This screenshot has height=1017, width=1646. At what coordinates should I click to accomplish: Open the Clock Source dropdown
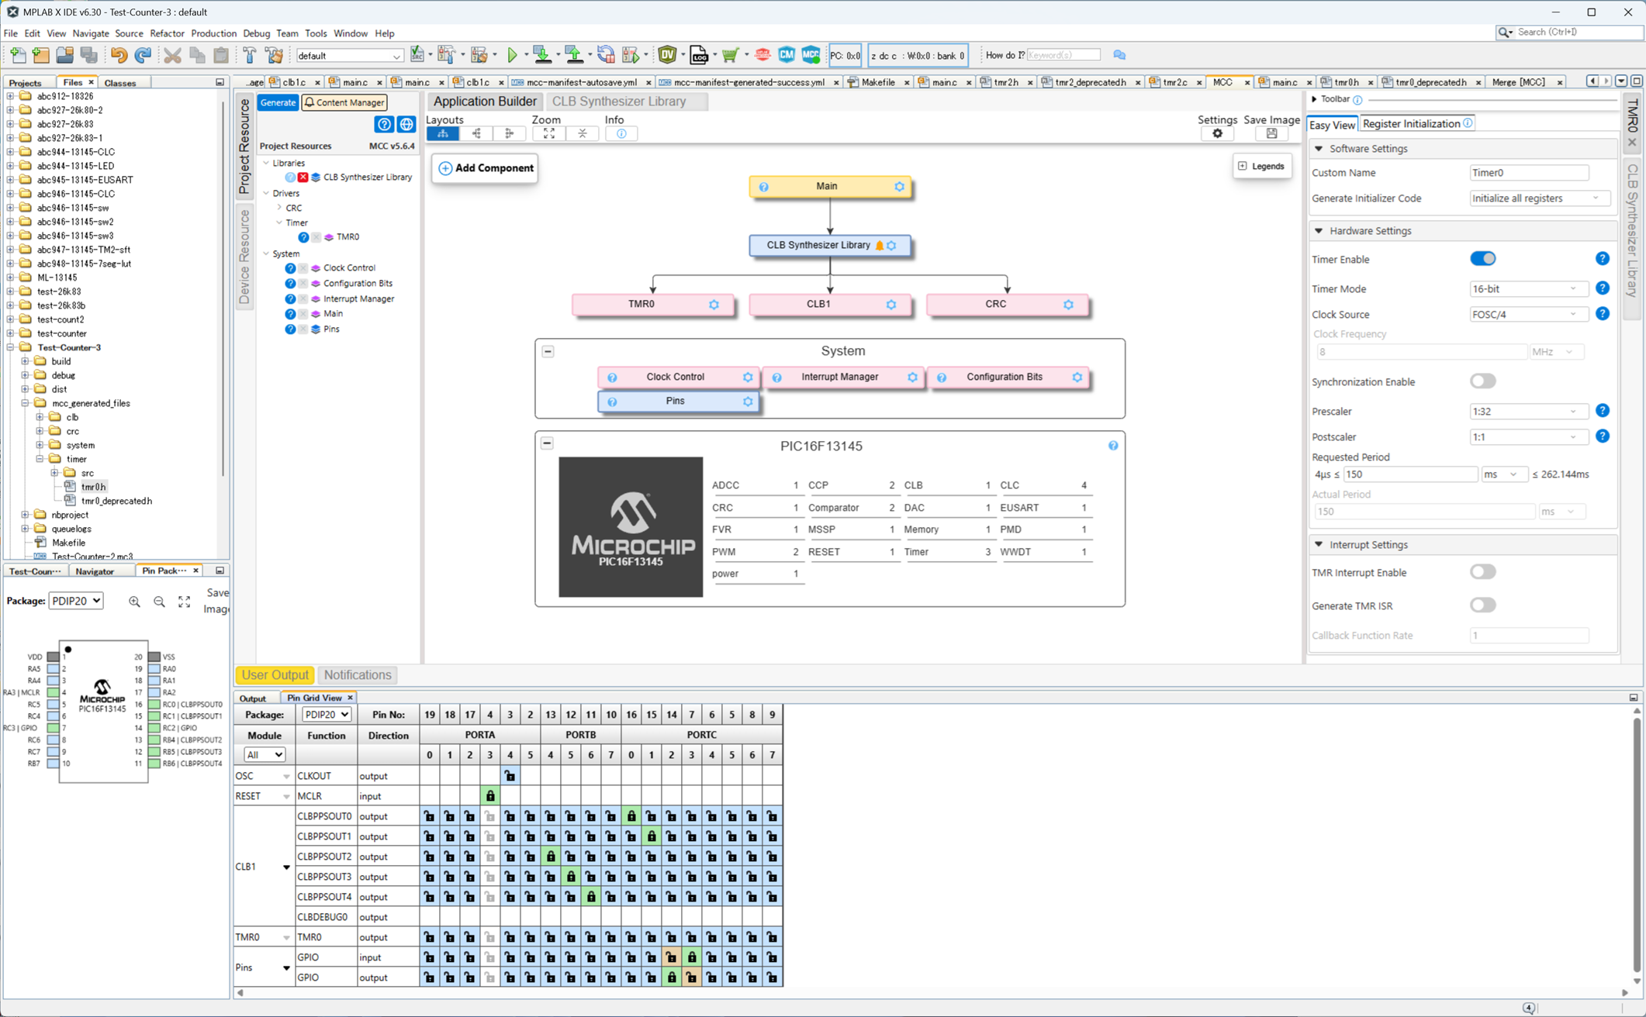click(x=1527, y=315)
